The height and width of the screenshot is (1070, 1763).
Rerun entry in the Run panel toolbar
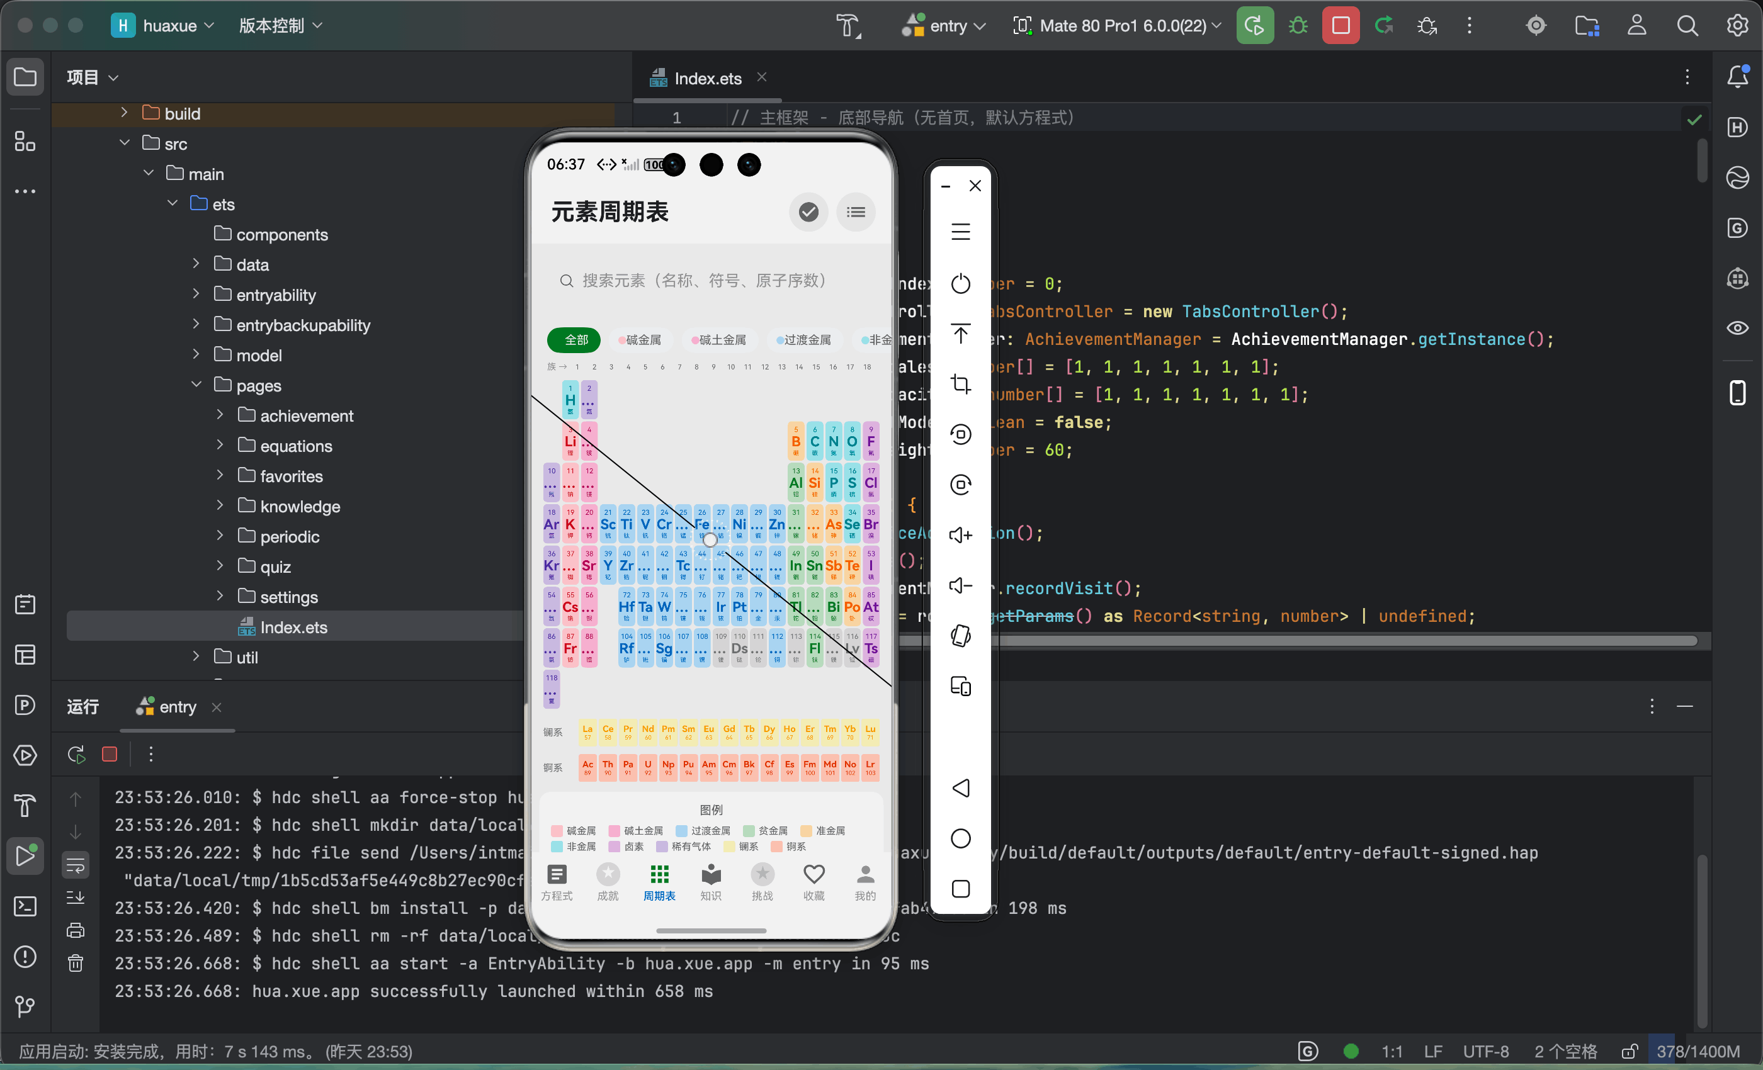tap(76, 754)
